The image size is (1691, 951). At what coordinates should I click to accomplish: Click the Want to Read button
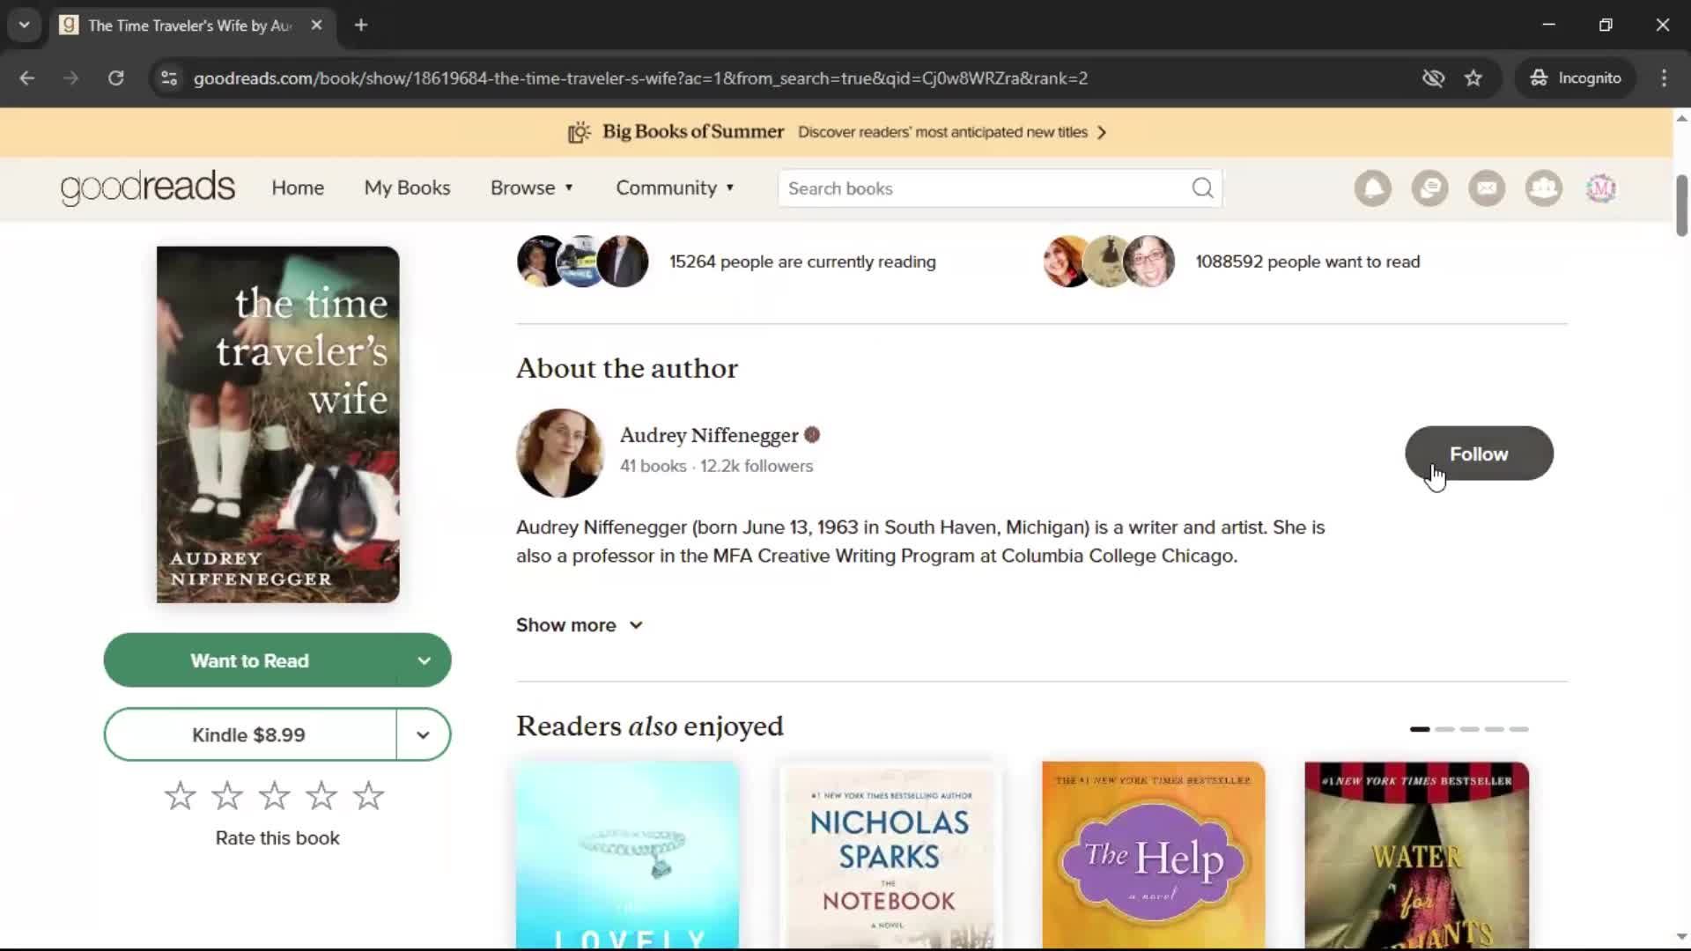pyautogui.click(x=250, y=660)
